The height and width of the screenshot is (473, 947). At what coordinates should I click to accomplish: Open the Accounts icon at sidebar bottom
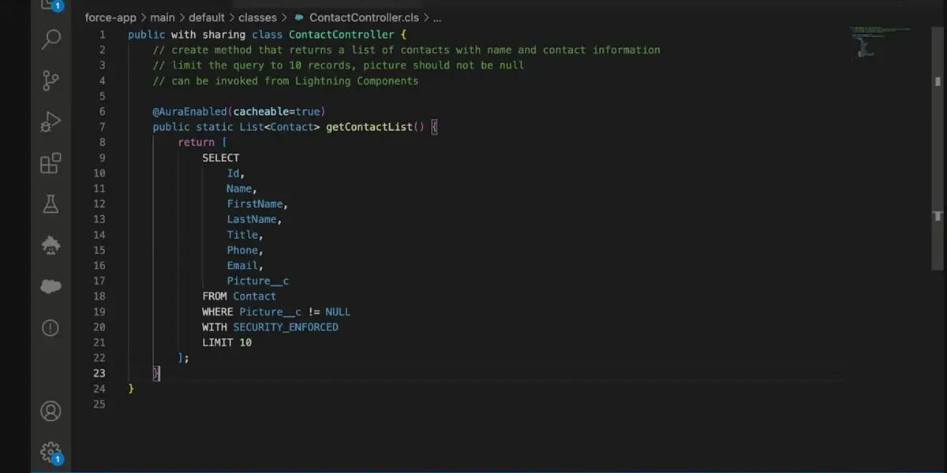(51, 411)
